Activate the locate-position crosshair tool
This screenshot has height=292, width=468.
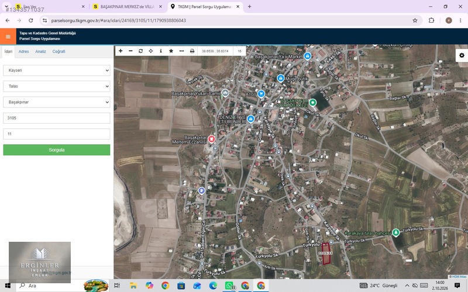[x=151, y=51]
